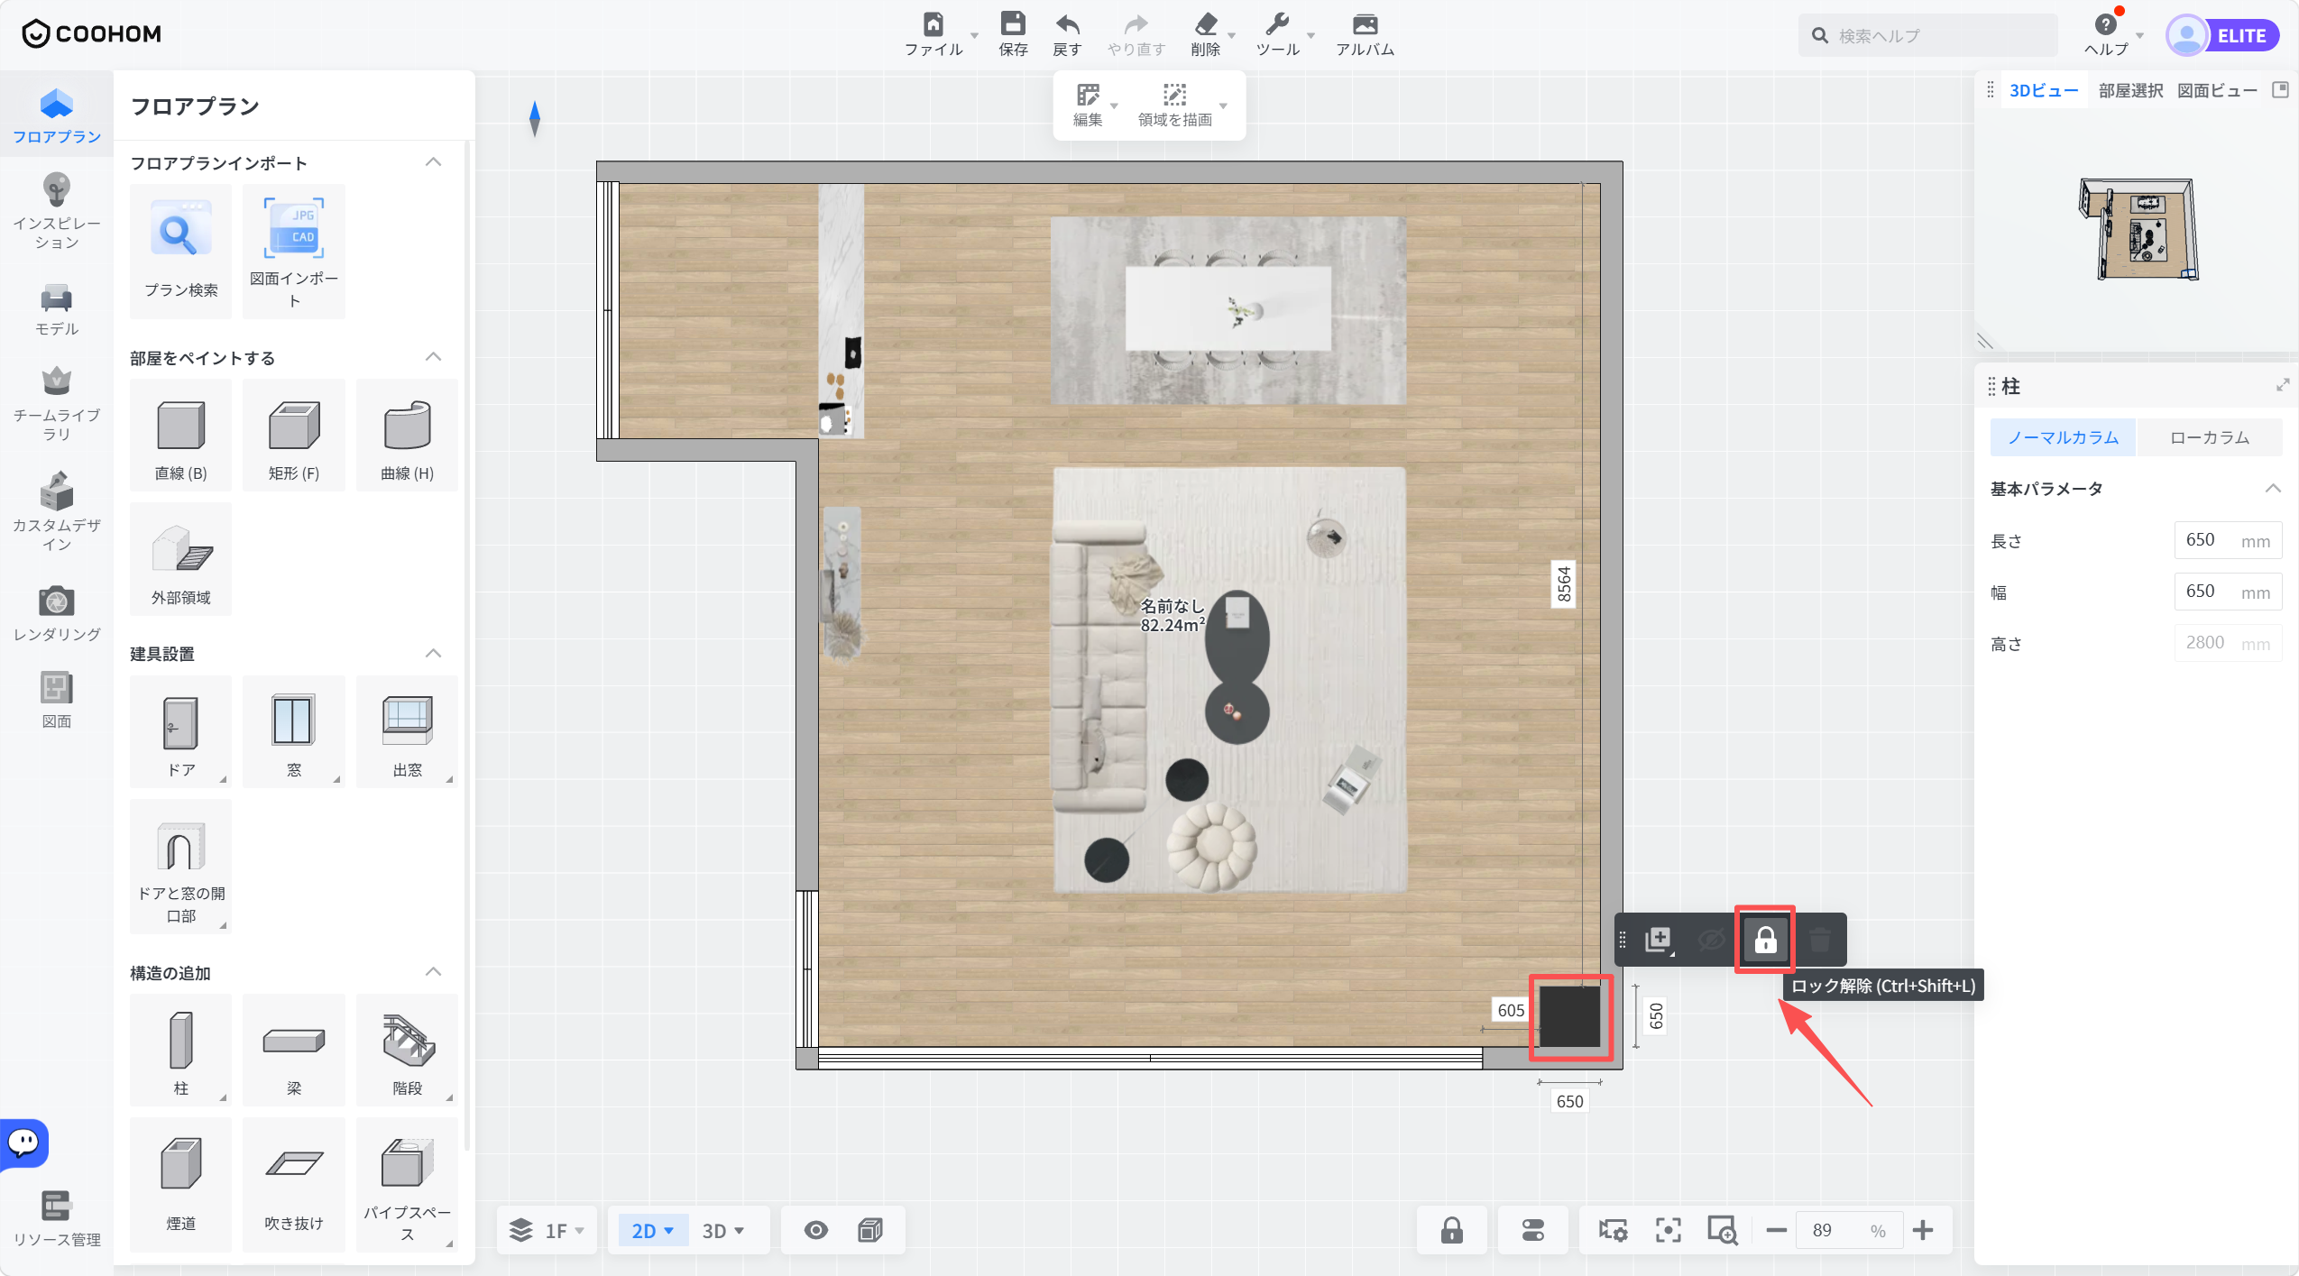Click the 保存 save icon
This screenshot has width=2299, height=1276.
click(x=1013, y=24)
